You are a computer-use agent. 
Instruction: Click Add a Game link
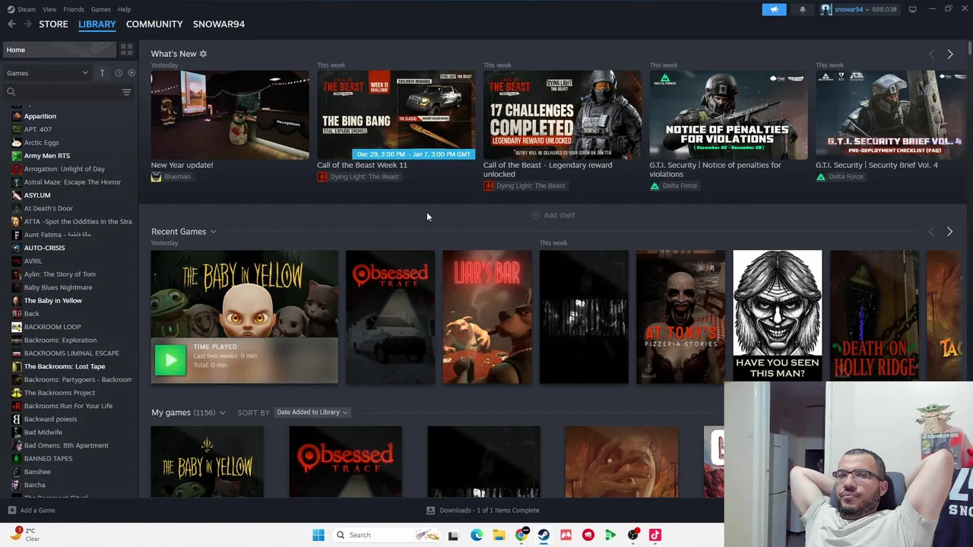[x=31, y=511]
